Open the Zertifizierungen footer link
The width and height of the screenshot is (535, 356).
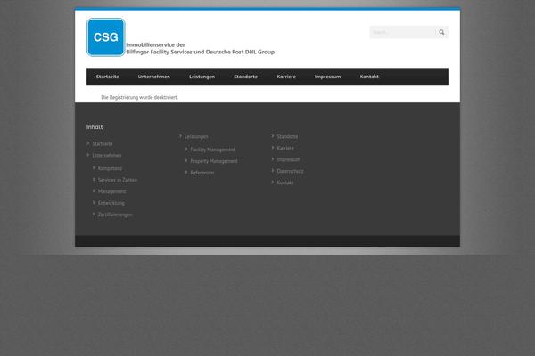[115, 214]
